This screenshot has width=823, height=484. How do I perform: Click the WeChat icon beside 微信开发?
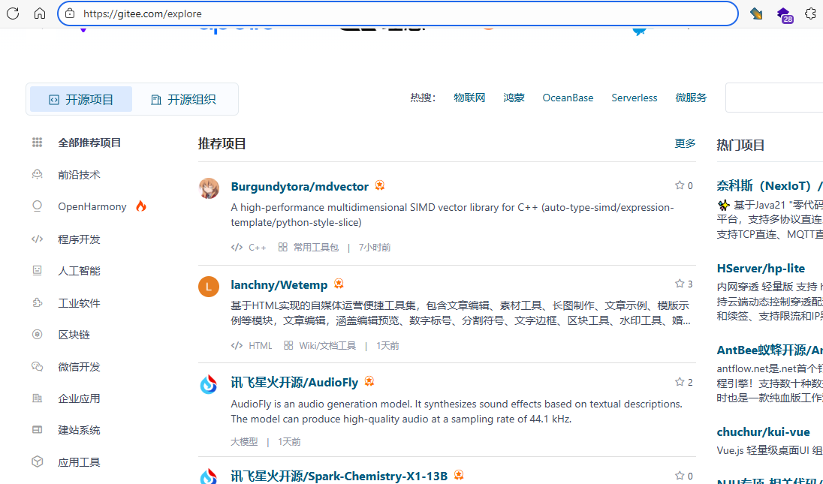click(37, 366)
